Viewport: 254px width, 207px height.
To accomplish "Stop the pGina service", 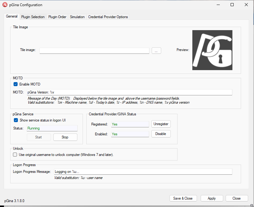I will pyautogui.click(x=65, y=137).
